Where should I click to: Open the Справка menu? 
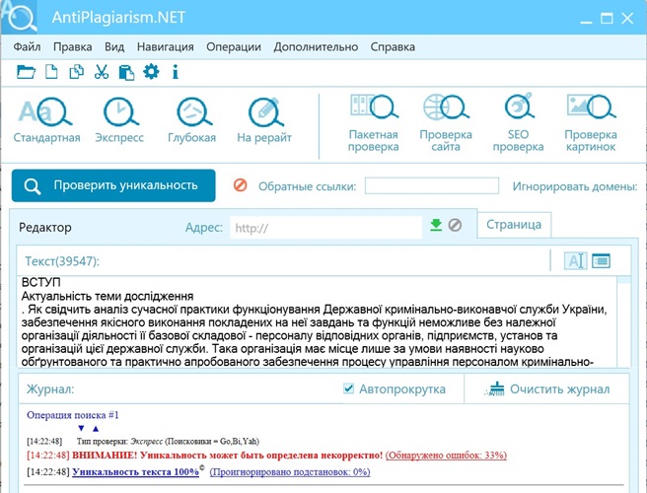(393, 47)
